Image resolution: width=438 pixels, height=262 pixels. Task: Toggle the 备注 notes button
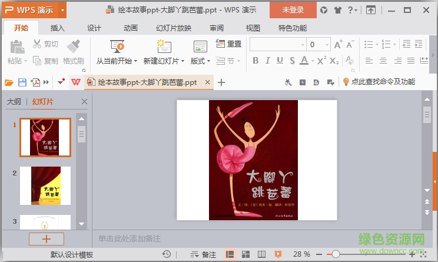click(x=203, y=254)
